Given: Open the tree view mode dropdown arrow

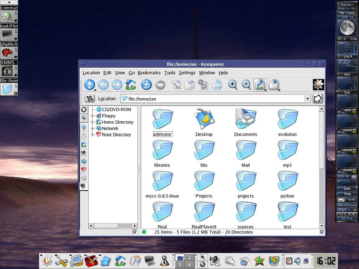Looking at the screenshot, I should 279,90.
